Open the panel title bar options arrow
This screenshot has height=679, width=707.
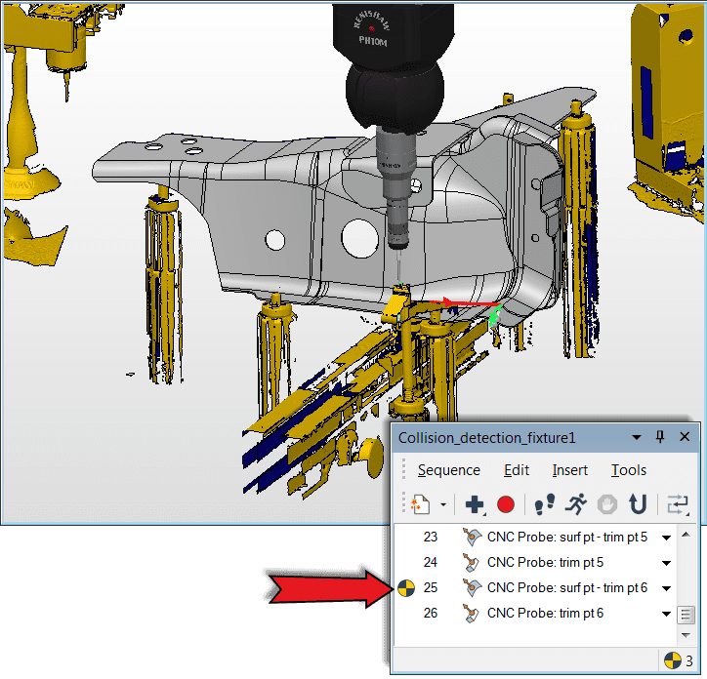point(636,438)
